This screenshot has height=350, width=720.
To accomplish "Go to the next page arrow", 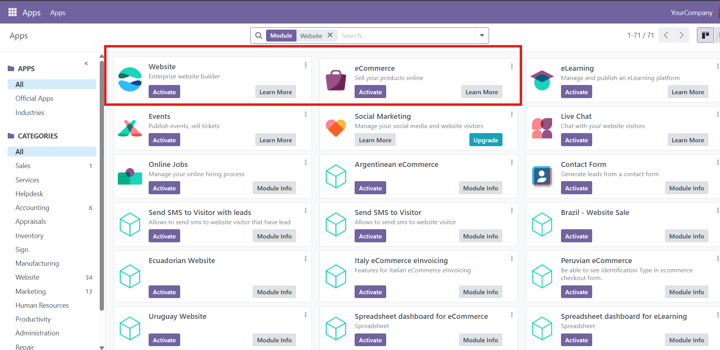I will pyautogui.click(x=681, y=35).
